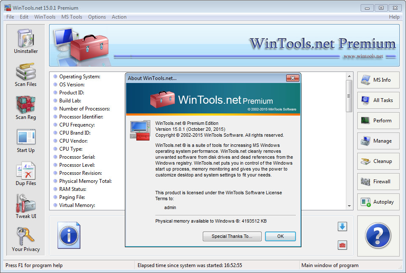Select the Physical Memory Total row
Image resolution: width=406 pixels, height=273 pixels.
[83, 181]
